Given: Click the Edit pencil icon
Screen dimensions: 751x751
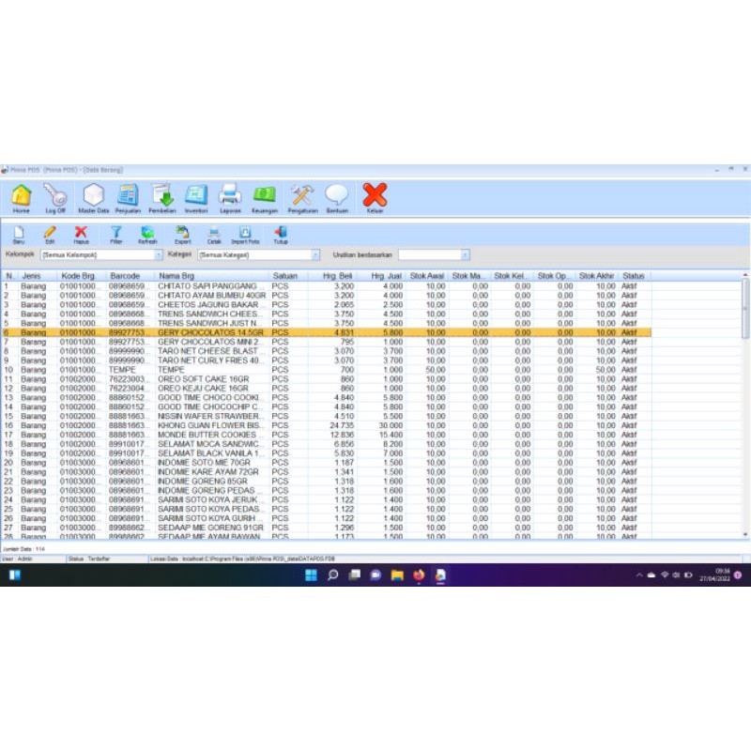Looking at the screenshot, I should click(50, 235).
